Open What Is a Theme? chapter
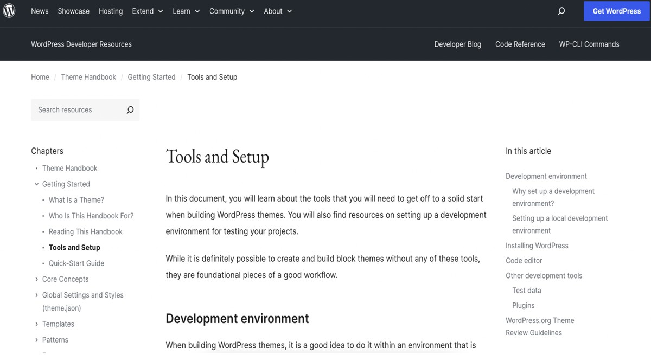Screen dimensions: 651x355 click(76, 200)
